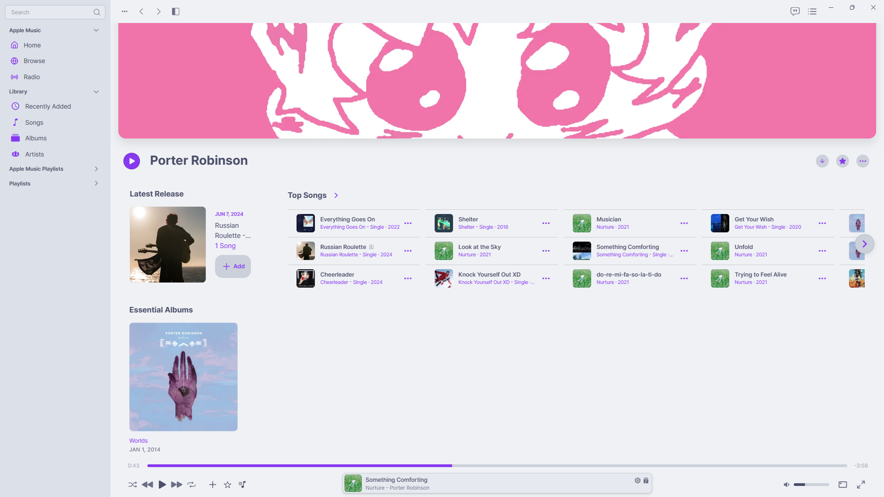Image resolution: width=884 pixels, height=497 pixels.
Task: Favorite the current song with the star
Action: [227, 485]
